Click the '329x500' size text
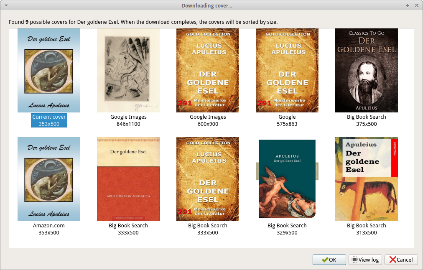 (x=287, y=233)
